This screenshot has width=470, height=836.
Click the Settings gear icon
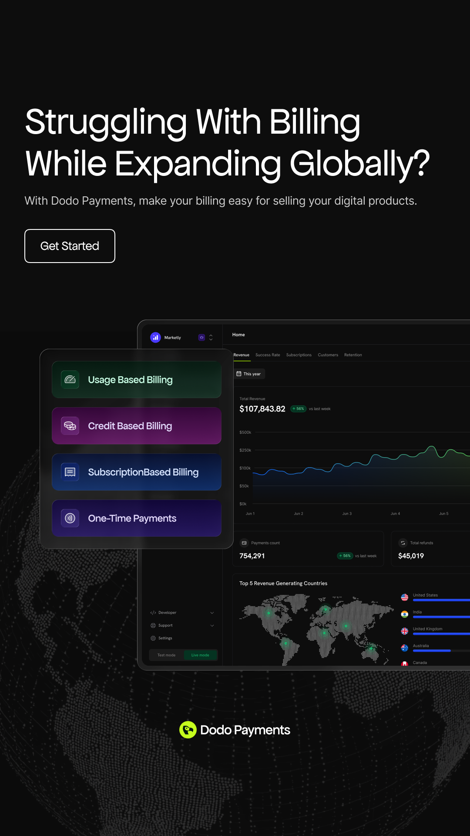(153, 638)
